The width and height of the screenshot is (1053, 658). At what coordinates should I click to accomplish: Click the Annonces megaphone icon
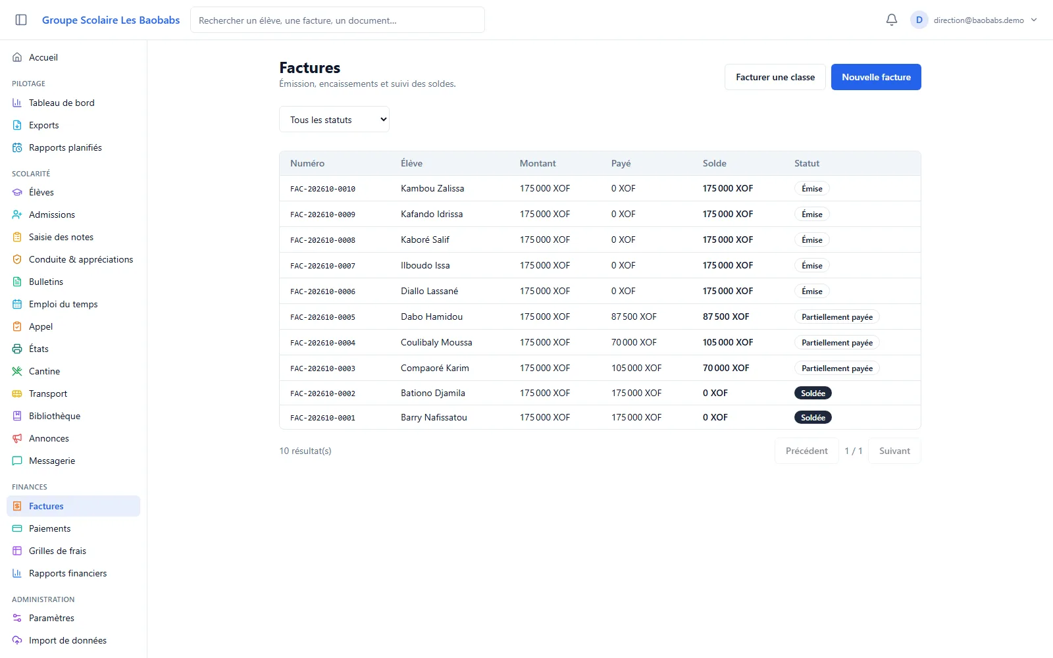(x=17, y=438)
